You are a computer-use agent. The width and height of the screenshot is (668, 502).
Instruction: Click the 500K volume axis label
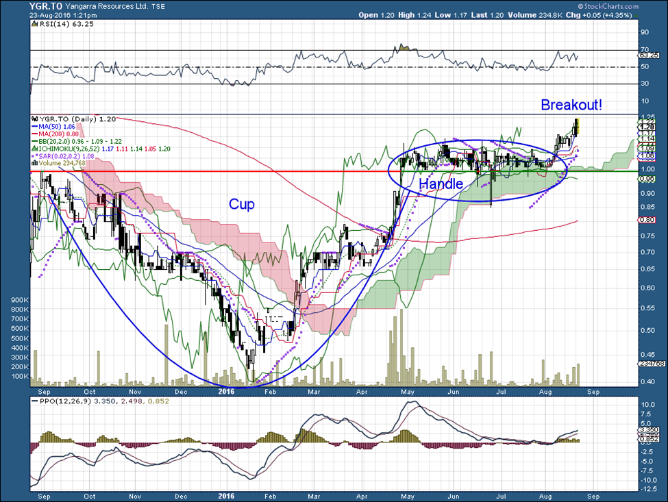coord(20,338)
